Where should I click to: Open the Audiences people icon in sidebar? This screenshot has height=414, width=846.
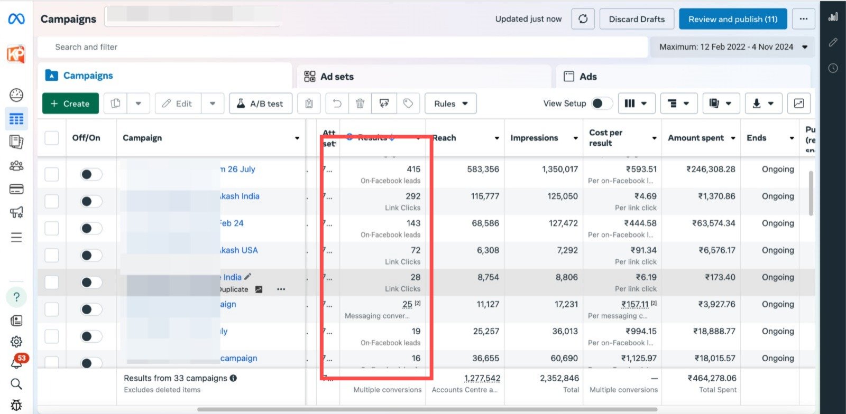16,166
